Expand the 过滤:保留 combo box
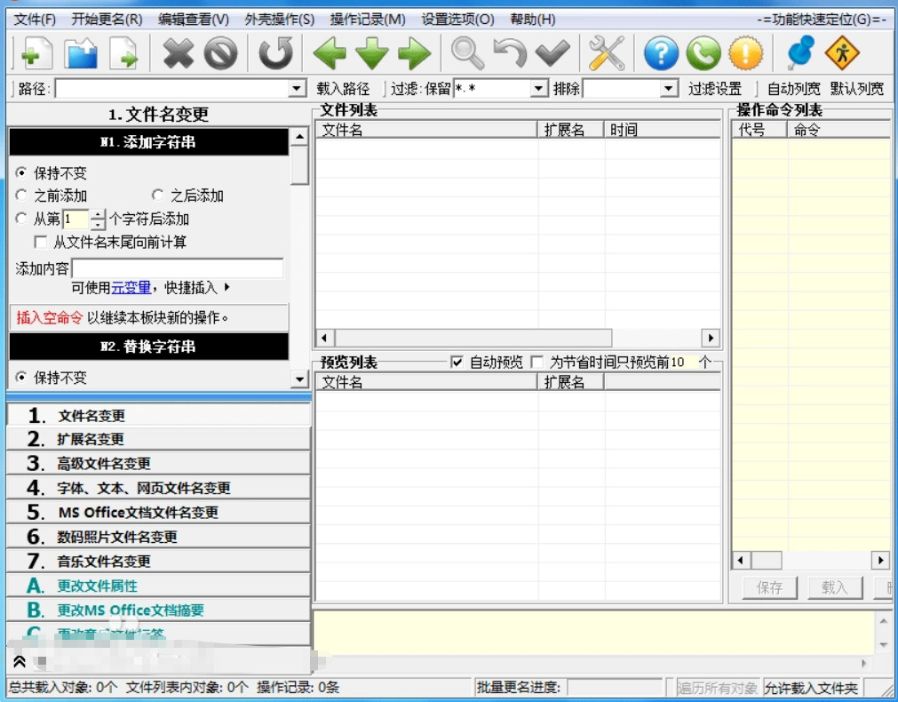The width and height of the screenshot is (898, 702). (539, 89)
